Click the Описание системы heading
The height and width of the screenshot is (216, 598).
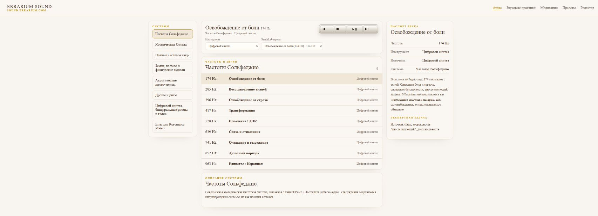tap(224, 178)
